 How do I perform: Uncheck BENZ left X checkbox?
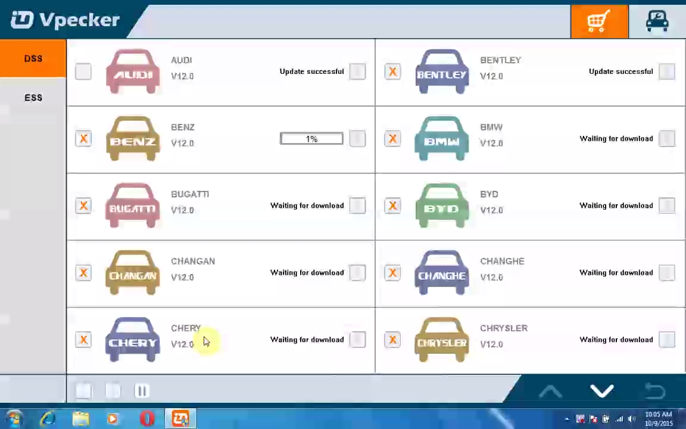click(x=83, y=138)
